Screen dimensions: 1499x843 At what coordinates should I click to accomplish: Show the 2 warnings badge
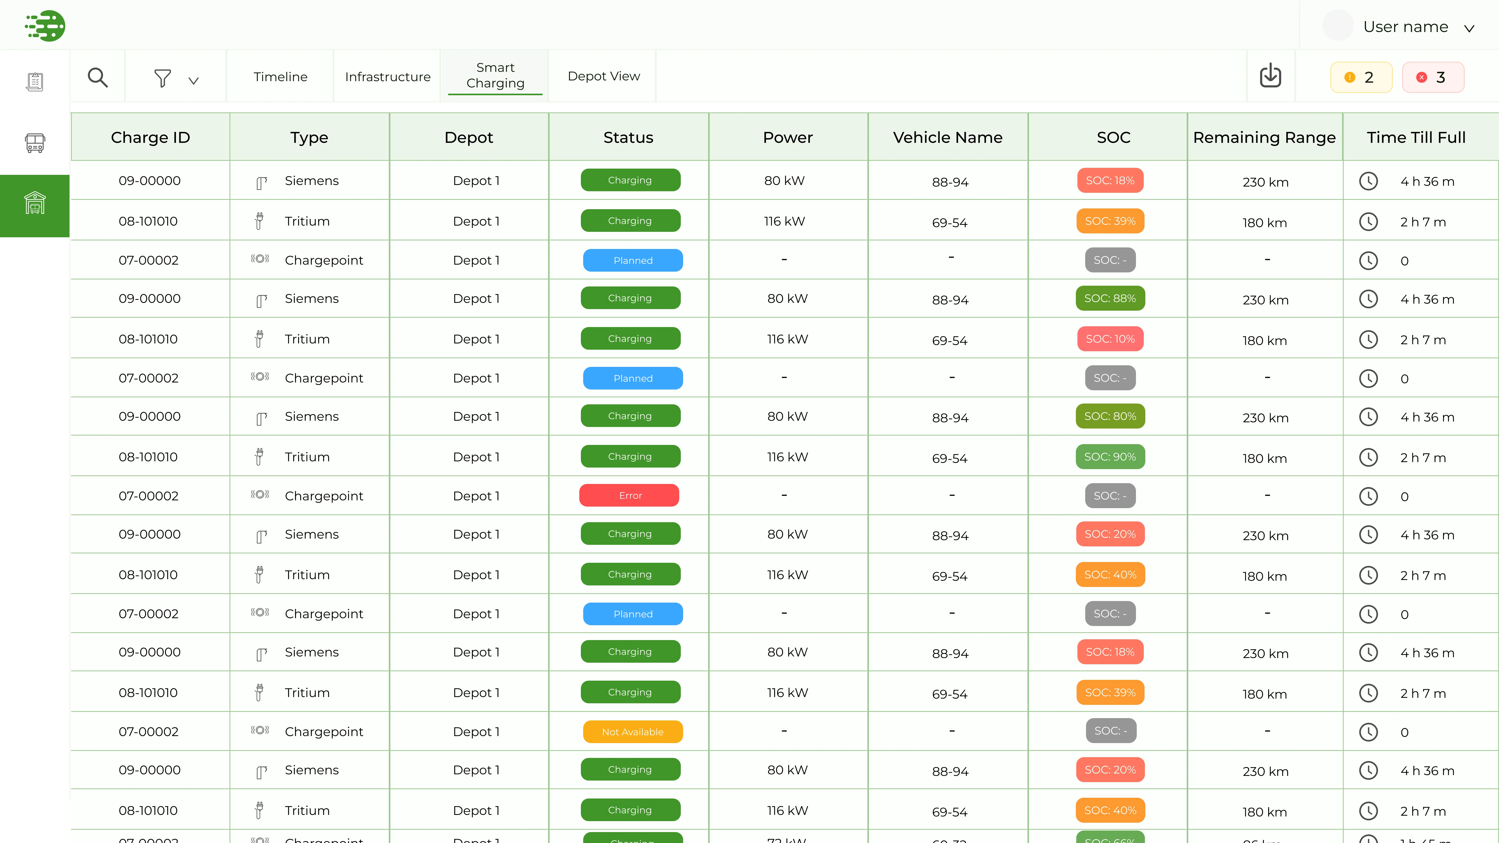[x=1361, y=77]
